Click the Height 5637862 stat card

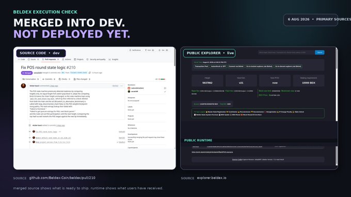tap(208, 81)
